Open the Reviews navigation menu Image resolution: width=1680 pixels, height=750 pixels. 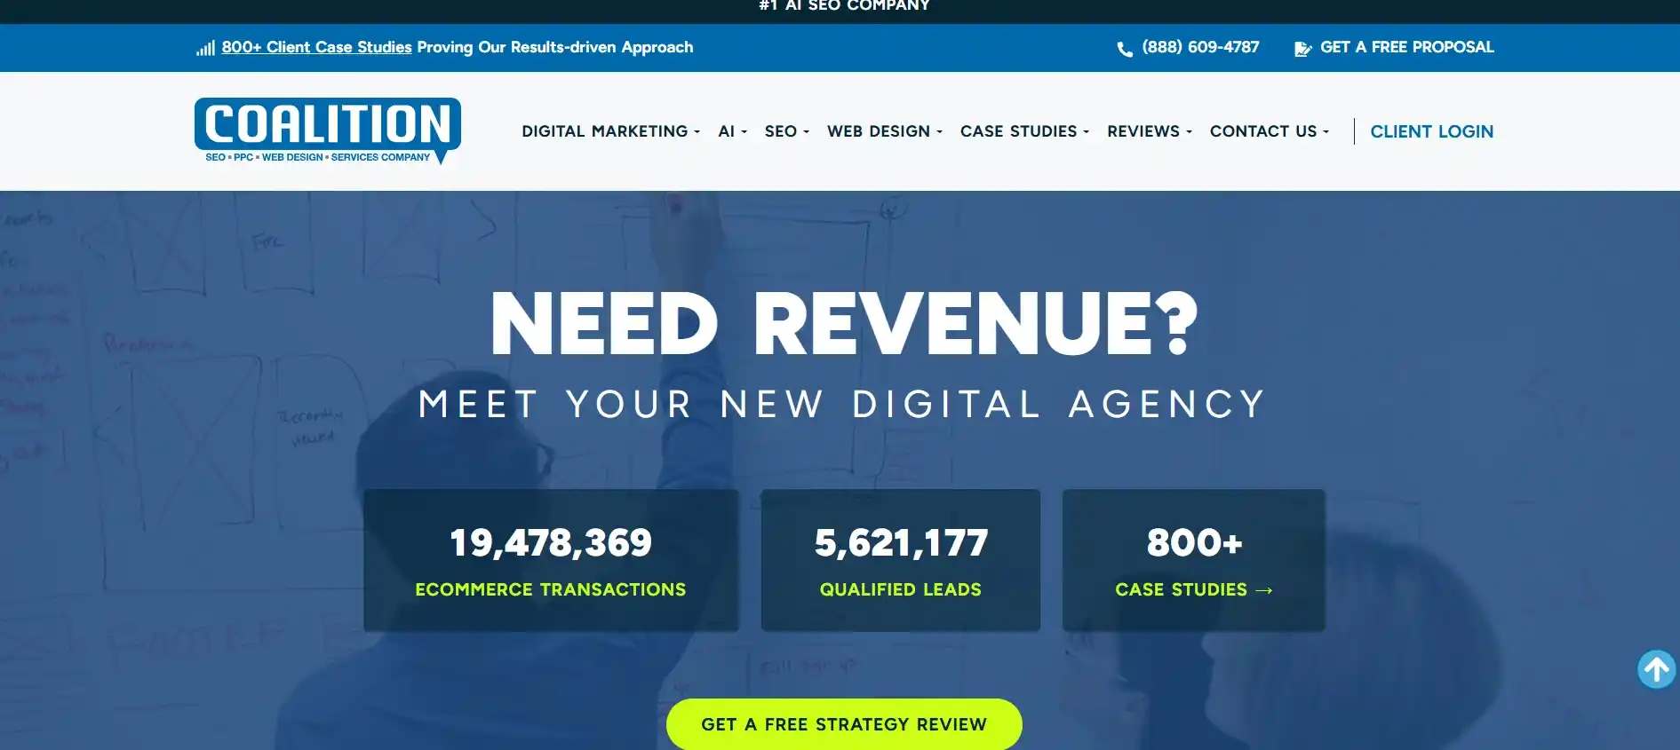coord(1149,131)
